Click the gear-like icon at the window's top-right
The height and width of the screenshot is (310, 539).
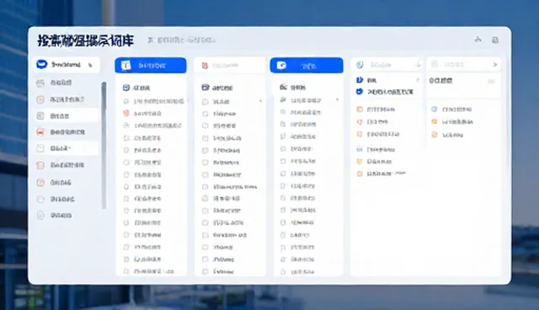[x=495, y=40]
